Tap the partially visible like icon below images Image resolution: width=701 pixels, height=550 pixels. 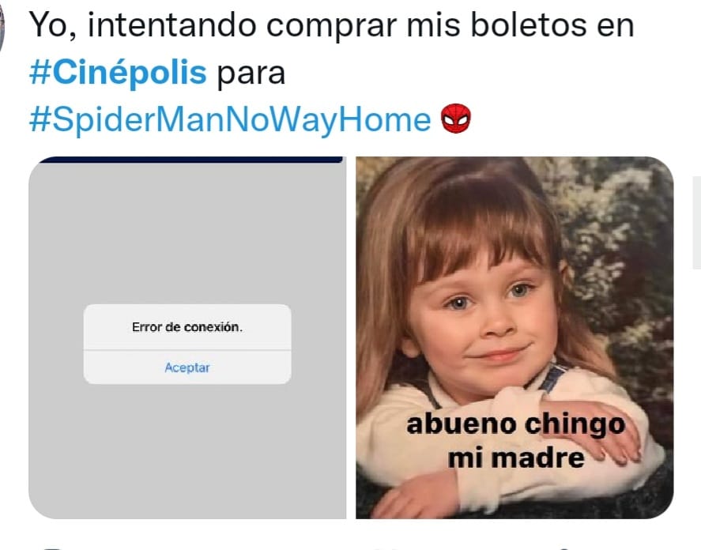[389, 548]
